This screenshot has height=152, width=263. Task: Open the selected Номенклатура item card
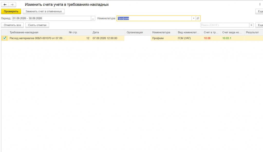pos(198,18)
